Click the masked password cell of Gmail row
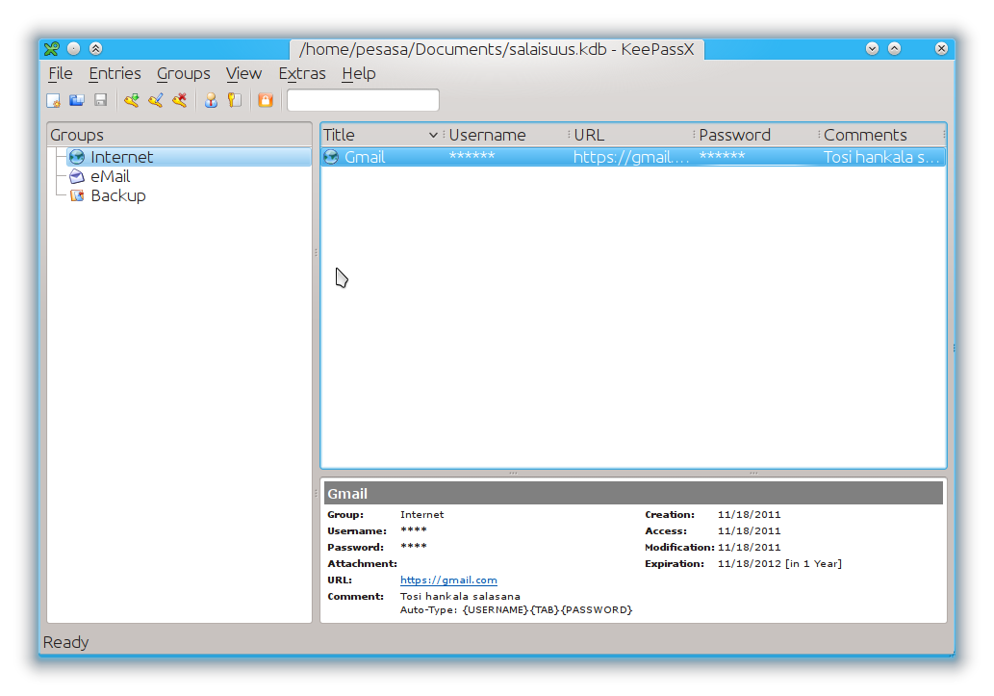Image resolution: width=994 pixels, height=696 pixels. tap(722, 157)
